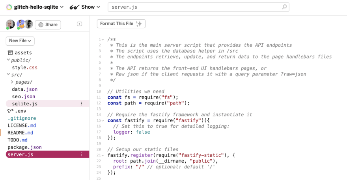The height and width of the screenshot is (180, 347).
Task: Collapse the public/ folder
Action: tap(8, 60)
